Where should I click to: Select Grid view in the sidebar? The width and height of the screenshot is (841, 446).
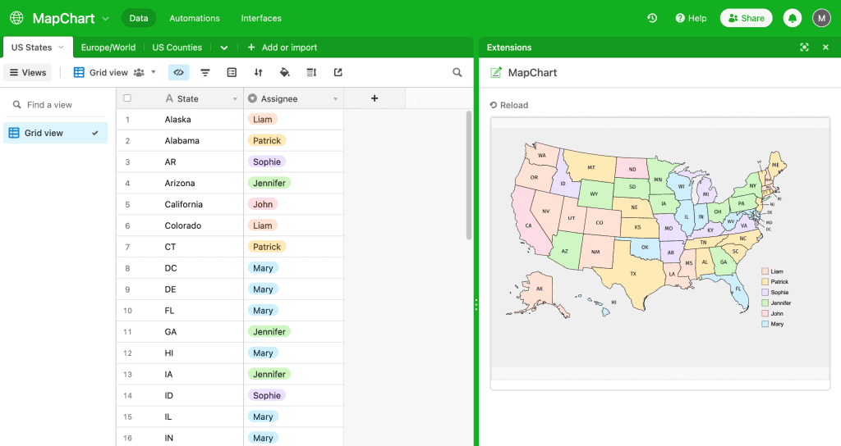click(x=55, y=133)
